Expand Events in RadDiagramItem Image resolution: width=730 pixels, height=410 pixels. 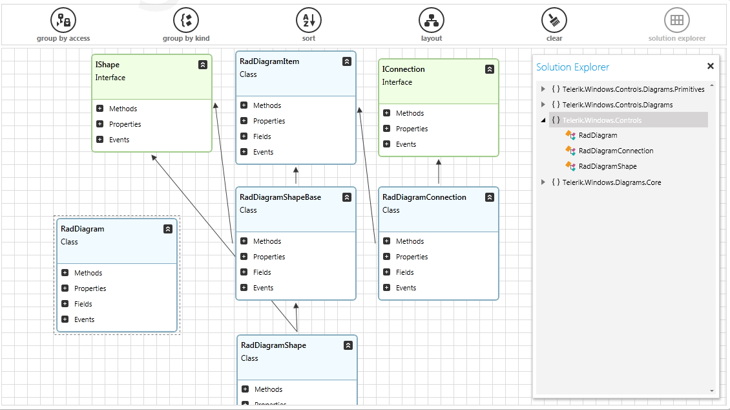point(244,151)
